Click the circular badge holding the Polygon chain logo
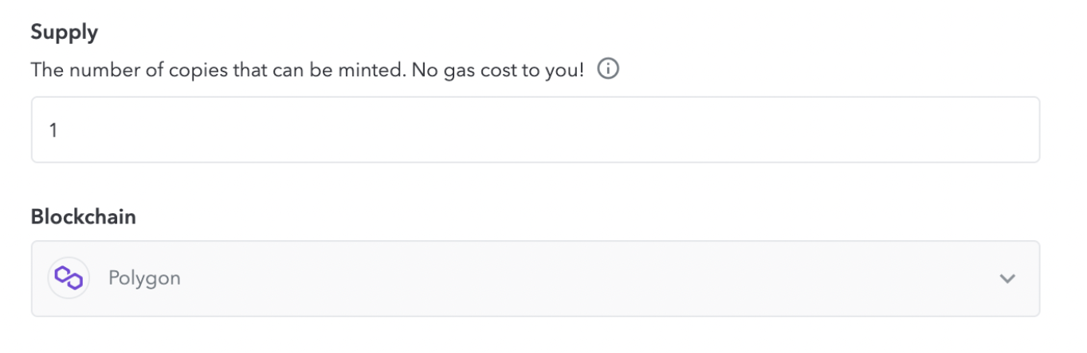Viewport: 1087px width, 353px height. tap(69, 278)
